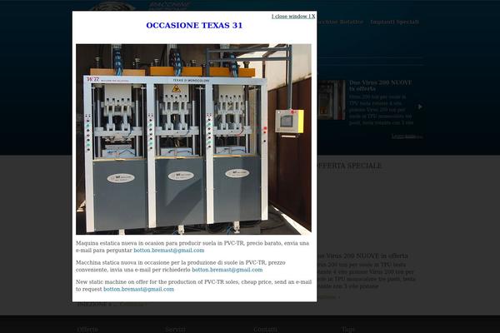Click 'Offerte' footer heading
This screenshot has height=333, width=500.
87,330
